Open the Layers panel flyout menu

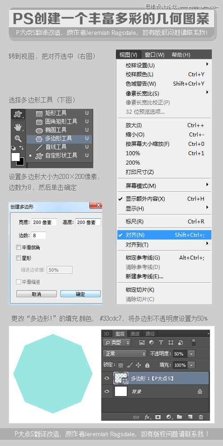[208, 333]
